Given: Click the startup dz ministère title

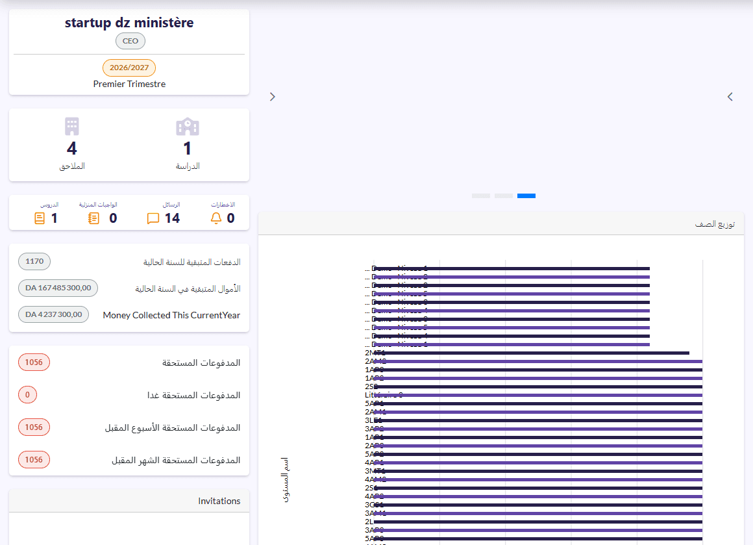Looking at the screenshot, I should 129,23.
